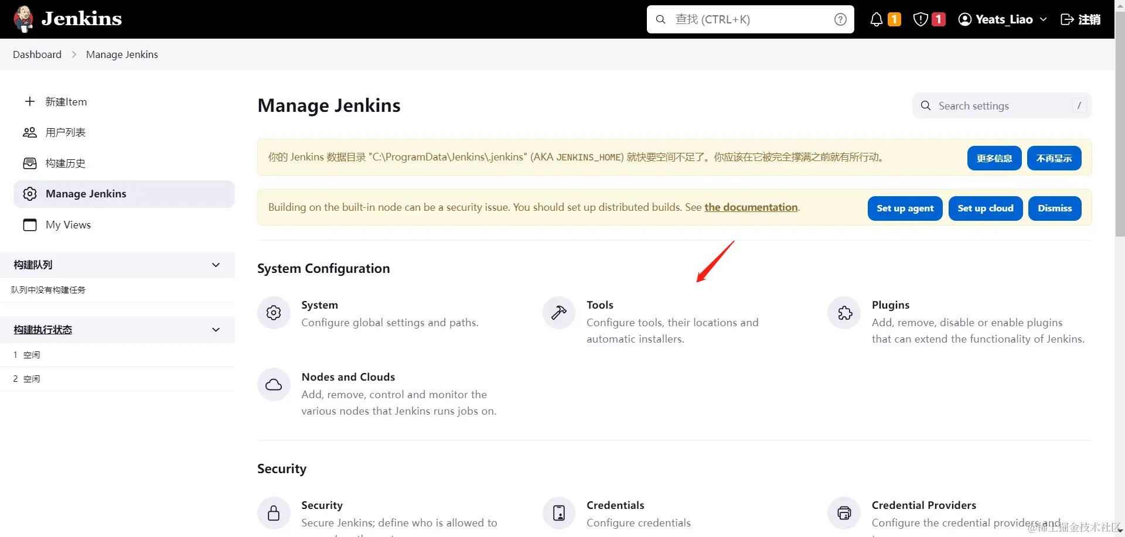Click the Jenkins title text
The height and width of the screenshot is (537, 1125).
(x=81, y=19)
